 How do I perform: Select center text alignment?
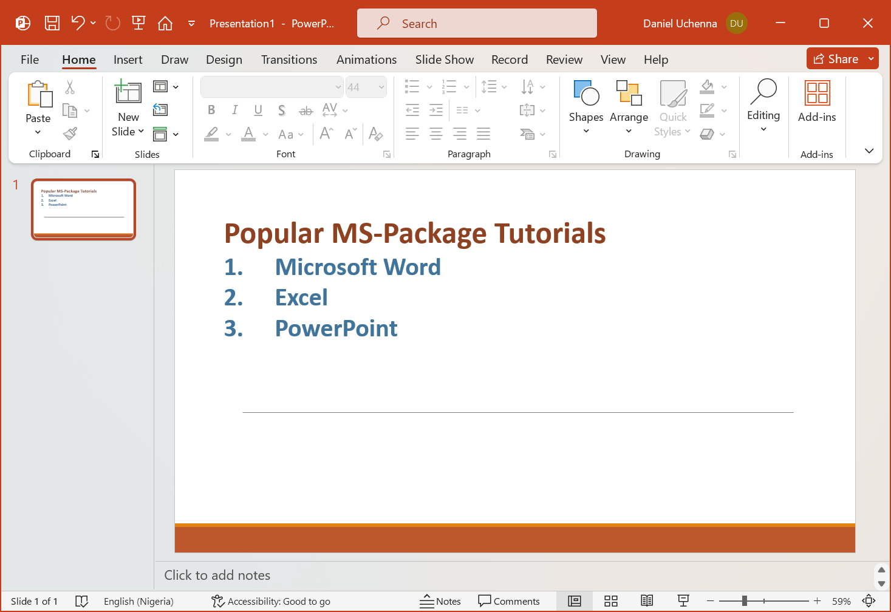[x=435, y=133]
